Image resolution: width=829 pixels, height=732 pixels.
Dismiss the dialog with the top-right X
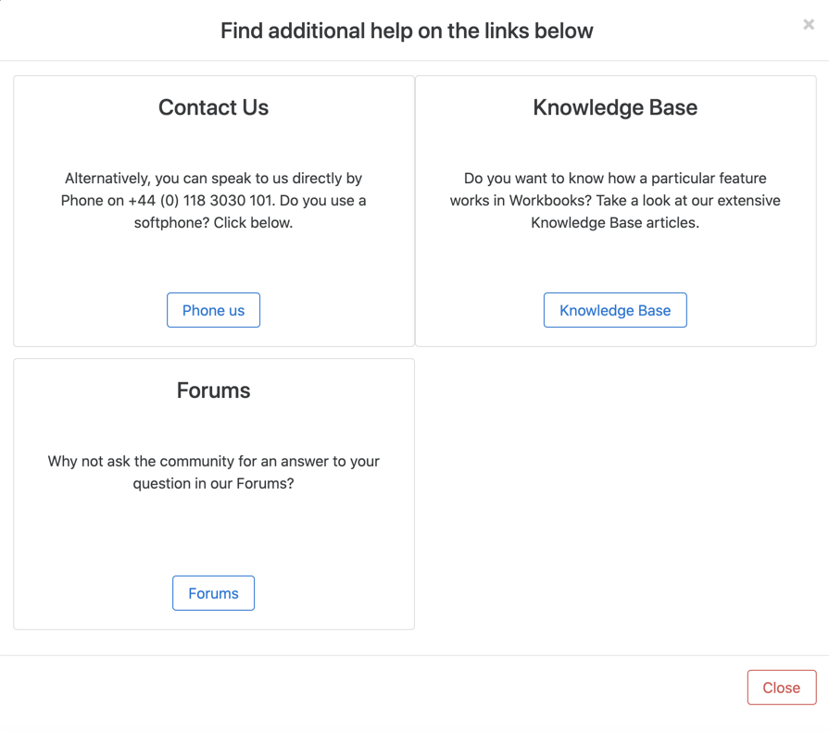point(809,25)
